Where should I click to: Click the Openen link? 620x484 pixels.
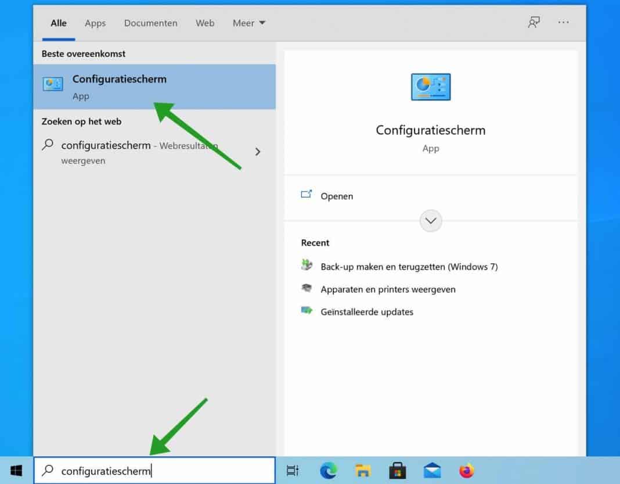(337, 196)
